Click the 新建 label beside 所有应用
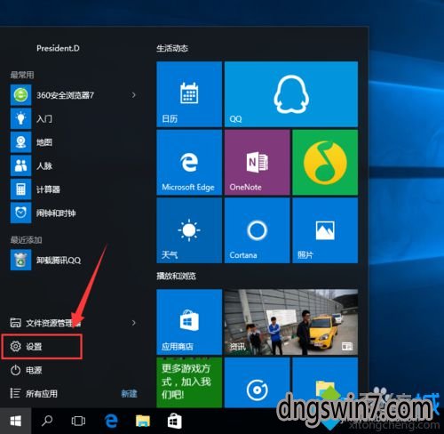 pyautogui.click(x=130, y=394)
